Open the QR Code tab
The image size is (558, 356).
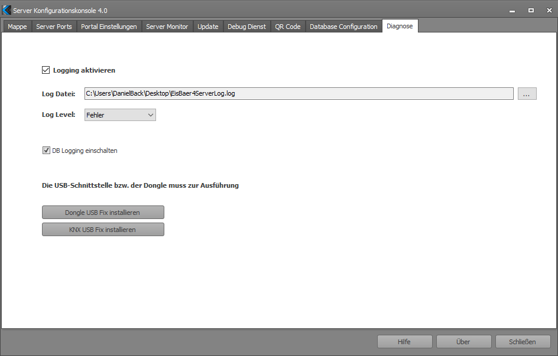click(287, 27)
